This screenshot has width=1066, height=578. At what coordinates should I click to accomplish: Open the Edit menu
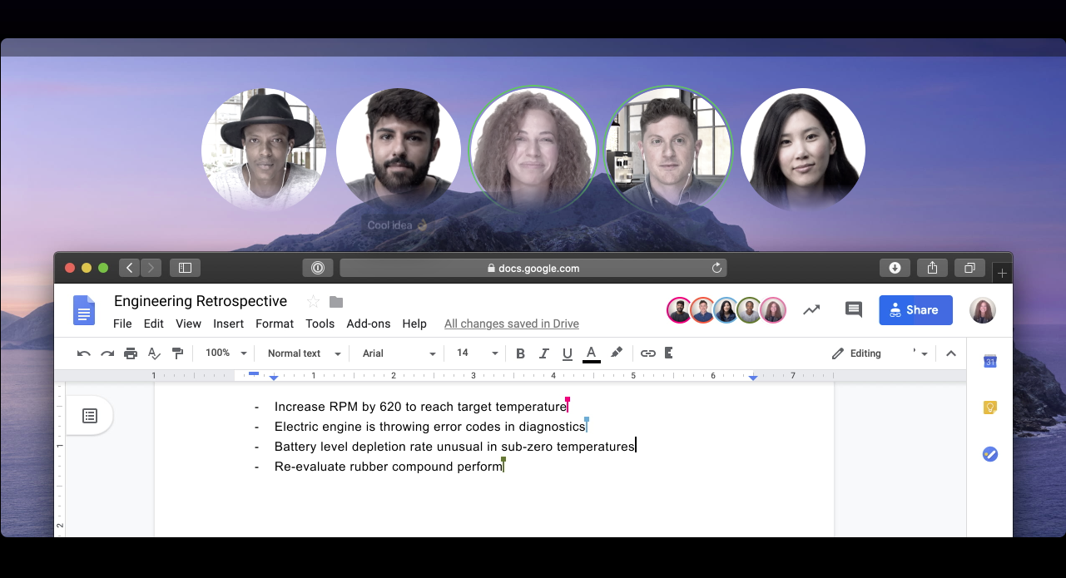point(153,324)
